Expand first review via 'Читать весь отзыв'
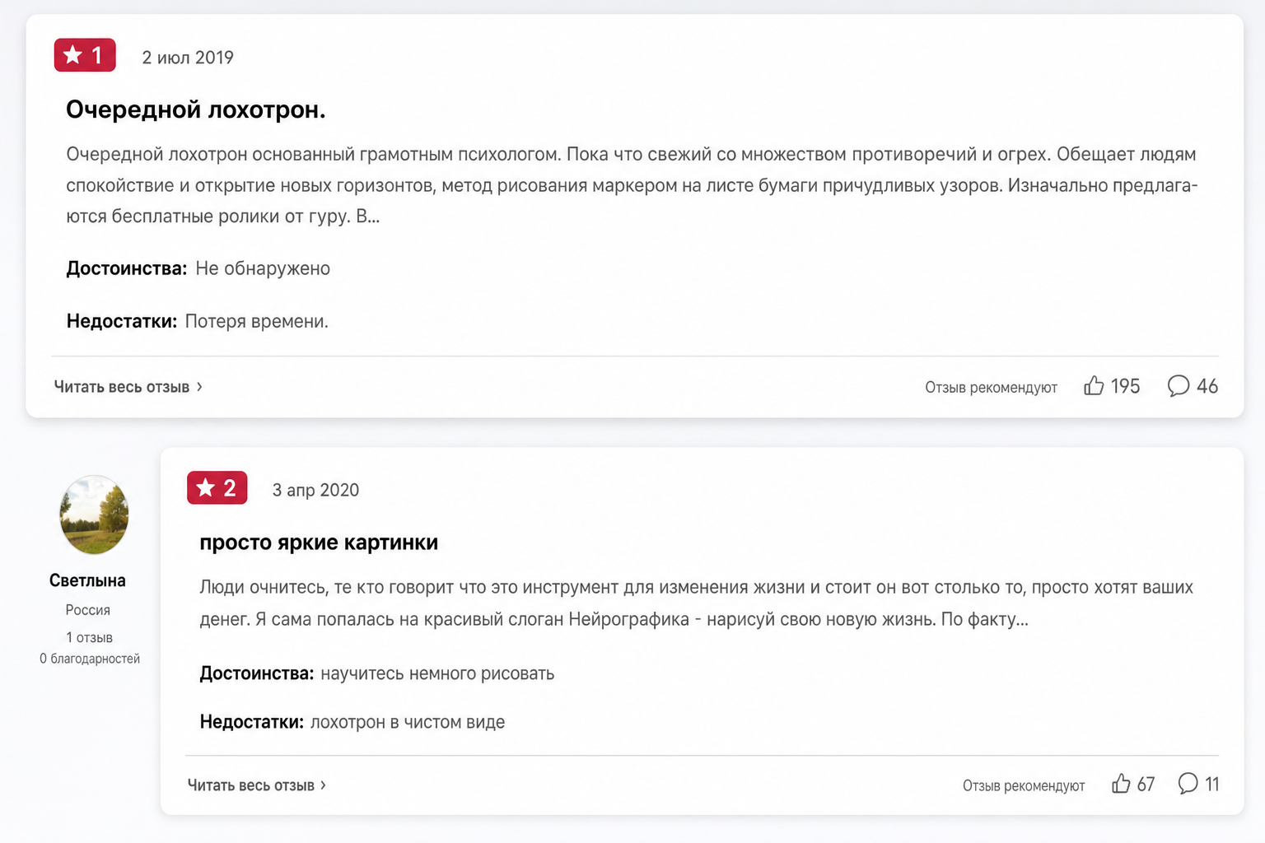The image size is (1265, 843). tap(128, 387)
